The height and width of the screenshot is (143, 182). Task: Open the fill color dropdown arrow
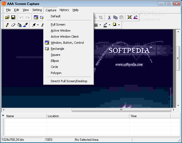[119, 25]
